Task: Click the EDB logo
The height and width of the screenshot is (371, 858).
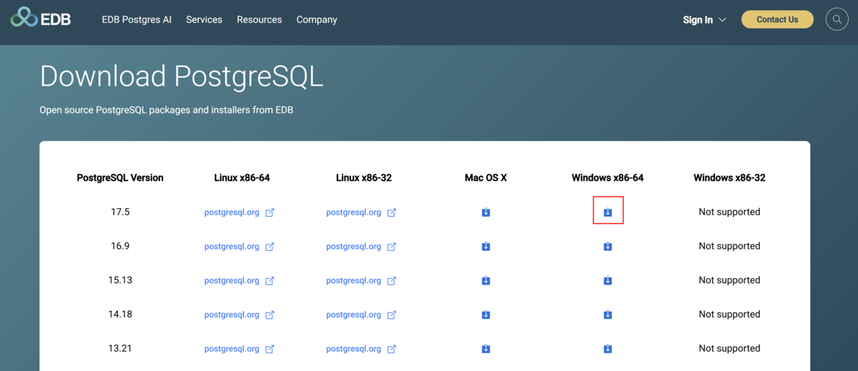Action: coord(41,19)
